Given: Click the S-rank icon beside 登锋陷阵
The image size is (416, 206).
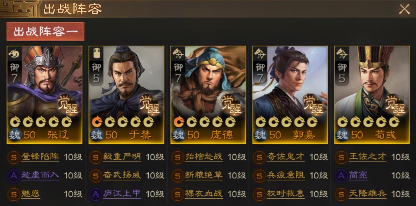Looking at the screenshot, I should (x=14, y=157).
